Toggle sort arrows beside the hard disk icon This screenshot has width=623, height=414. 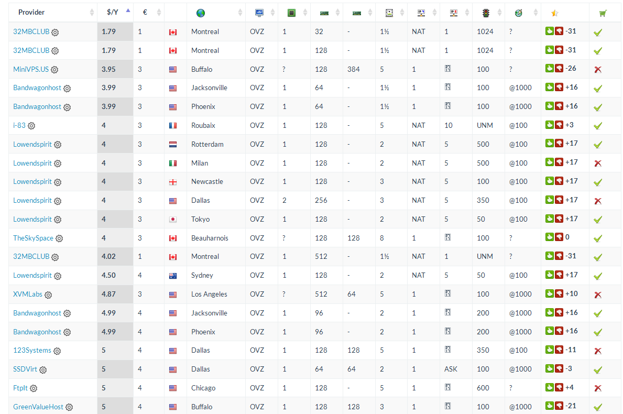(402, 13)
